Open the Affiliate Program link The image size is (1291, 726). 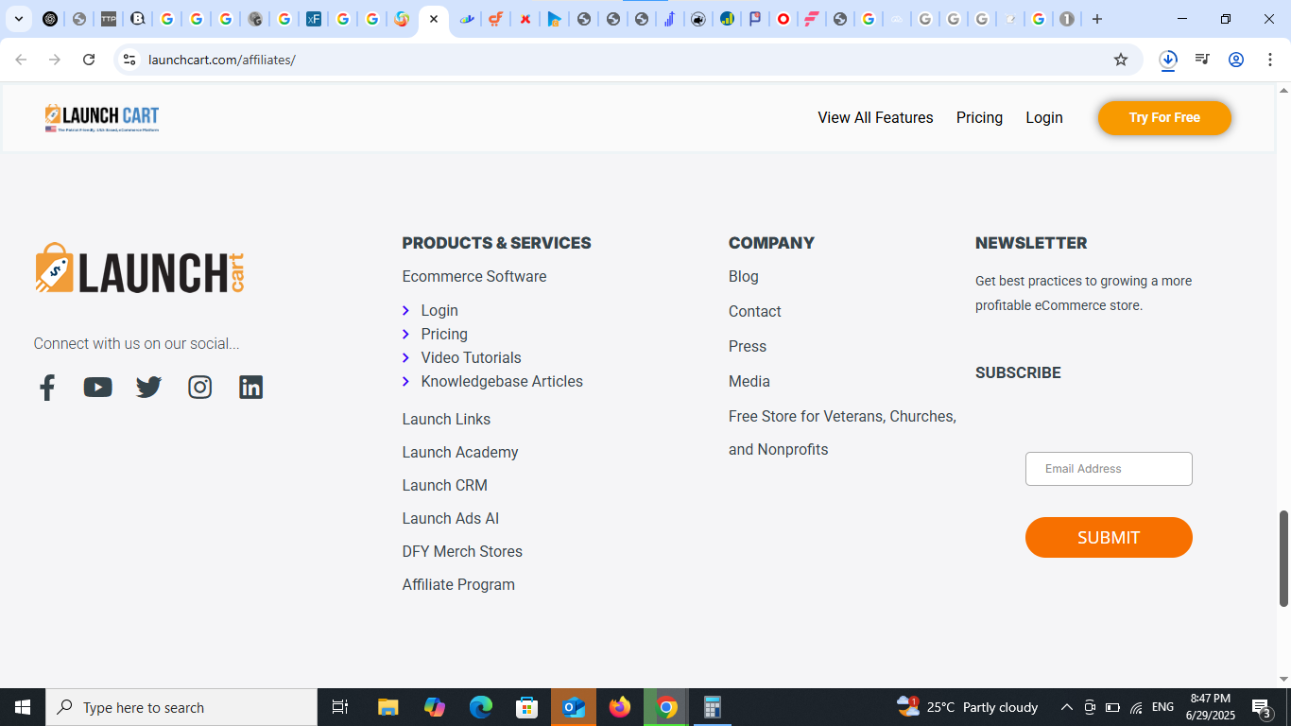point(458,584)
